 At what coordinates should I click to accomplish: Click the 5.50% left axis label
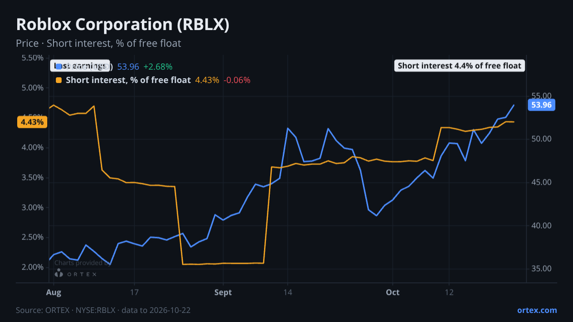click(33, 58)
